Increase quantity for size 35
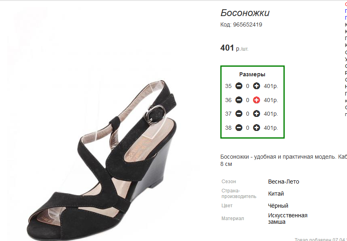 click(257, 86)
